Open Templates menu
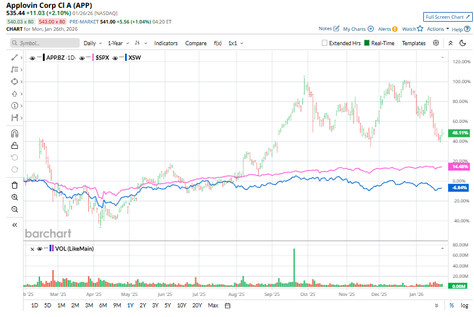 click(414, 43)
